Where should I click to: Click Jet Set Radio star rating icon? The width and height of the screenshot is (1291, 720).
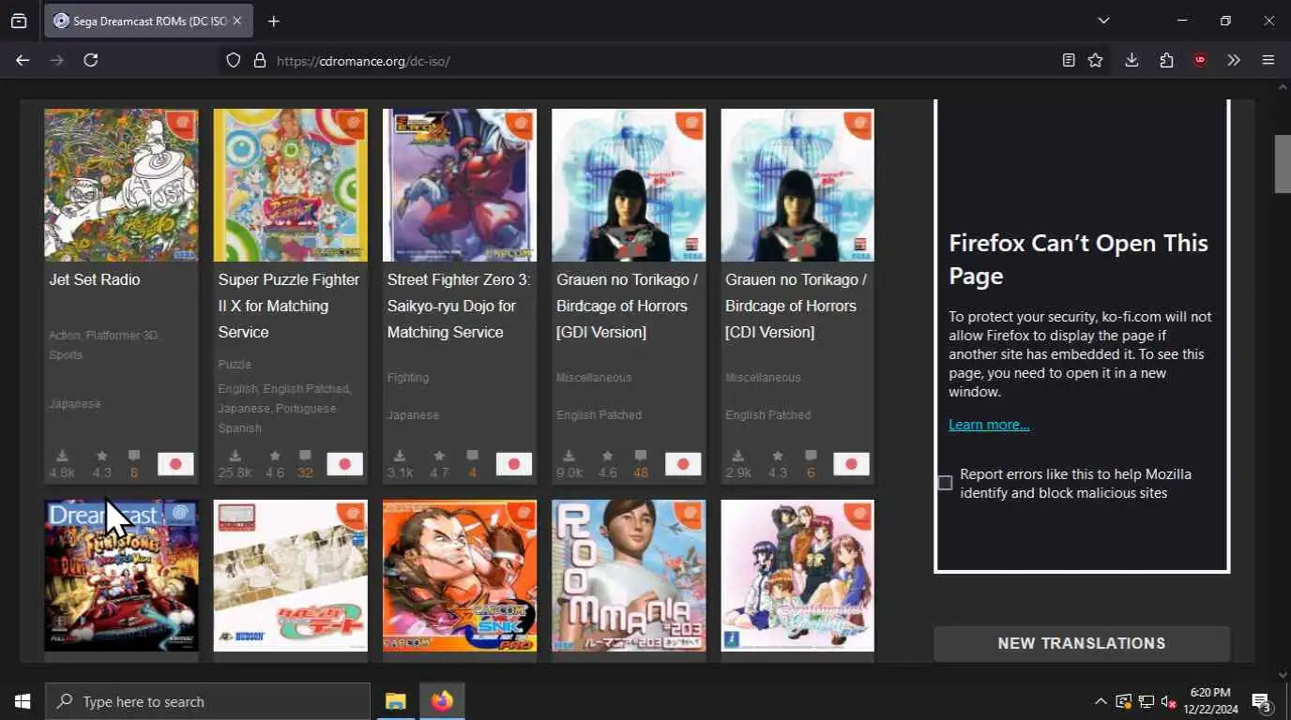point(102,456)
